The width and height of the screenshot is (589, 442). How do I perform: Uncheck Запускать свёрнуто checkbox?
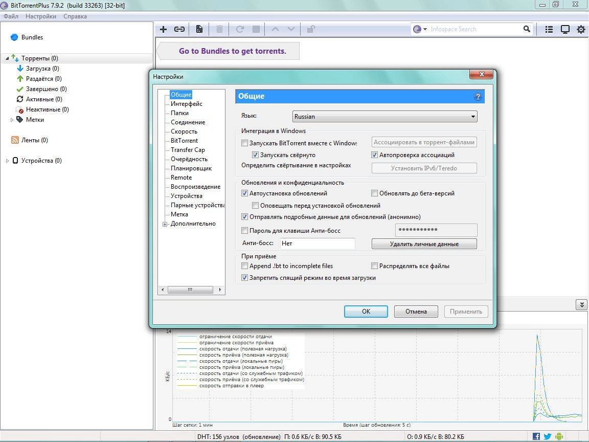(x=256, y=155)
